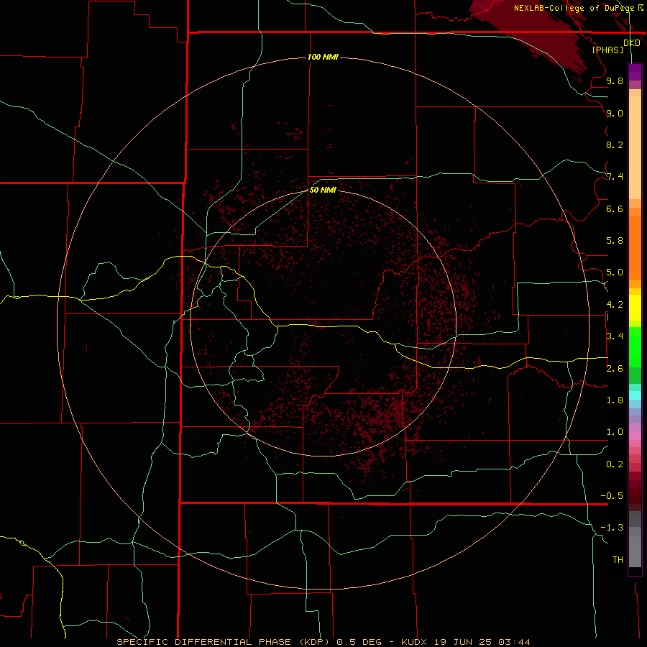This screenshot has height=647, width=647.
Task: Pick the pale peach segment of the color bar
Action: point(635,147)
